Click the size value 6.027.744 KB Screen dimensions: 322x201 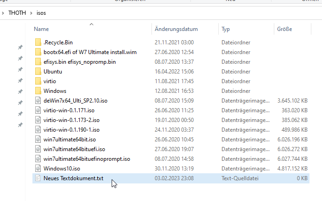tap(292, 159)
